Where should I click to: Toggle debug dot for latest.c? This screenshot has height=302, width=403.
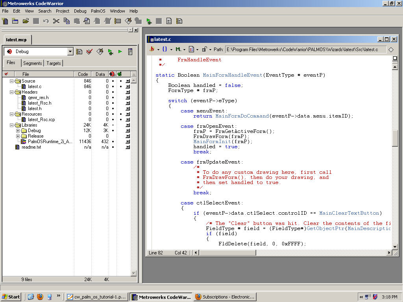pyautogui.click(x=120, y=87)
